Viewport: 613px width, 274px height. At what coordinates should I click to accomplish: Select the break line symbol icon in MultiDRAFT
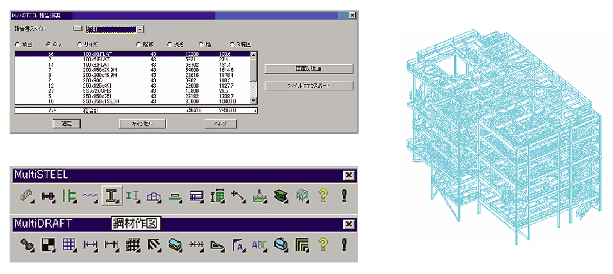196,244
